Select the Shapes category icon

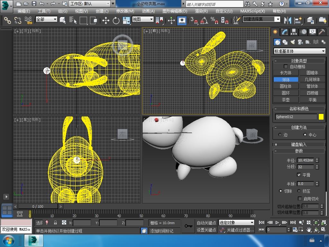(x=285, y=42)
